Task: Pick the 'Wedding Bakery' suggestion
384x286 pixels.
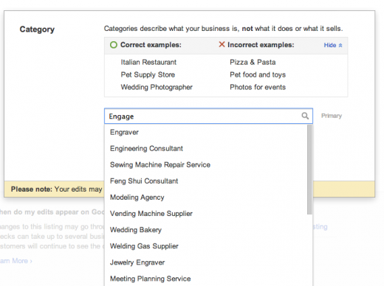Action: 208,230
